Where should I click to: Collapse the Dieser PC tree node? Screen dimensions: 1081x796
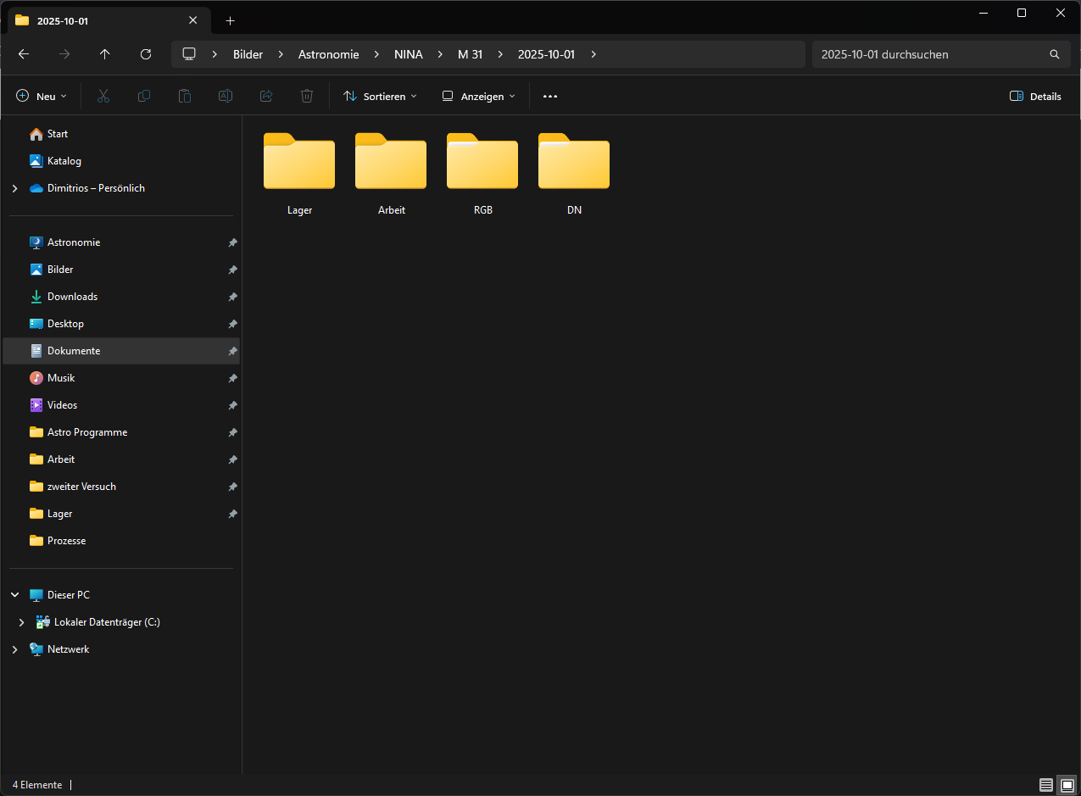click(x=14, y=595)
